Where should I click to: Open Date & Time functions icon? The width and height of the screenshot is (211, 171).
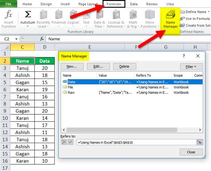[x=99, y=15]
